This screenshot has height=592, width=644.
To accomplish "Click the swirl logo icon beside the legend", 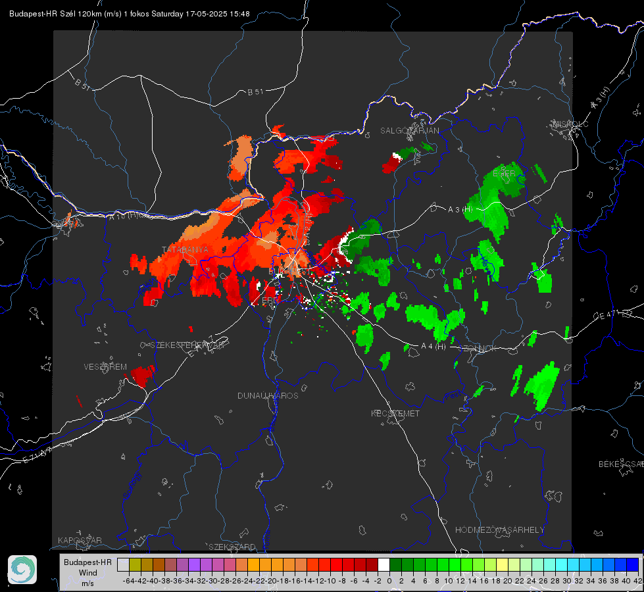I will (22, 570).
